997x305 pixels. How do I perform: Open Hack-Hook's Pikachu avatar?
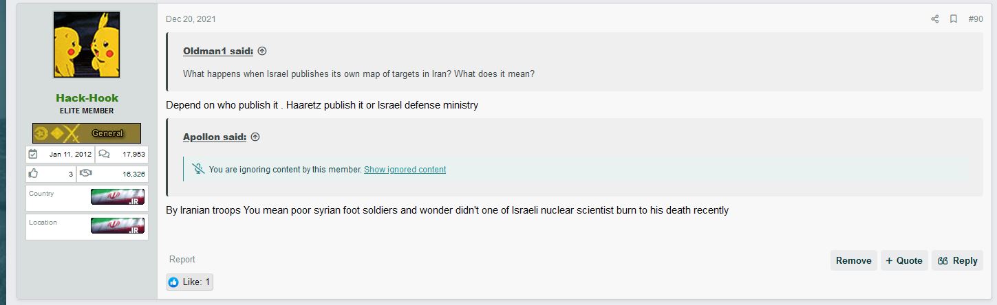(x=87, y=45)
